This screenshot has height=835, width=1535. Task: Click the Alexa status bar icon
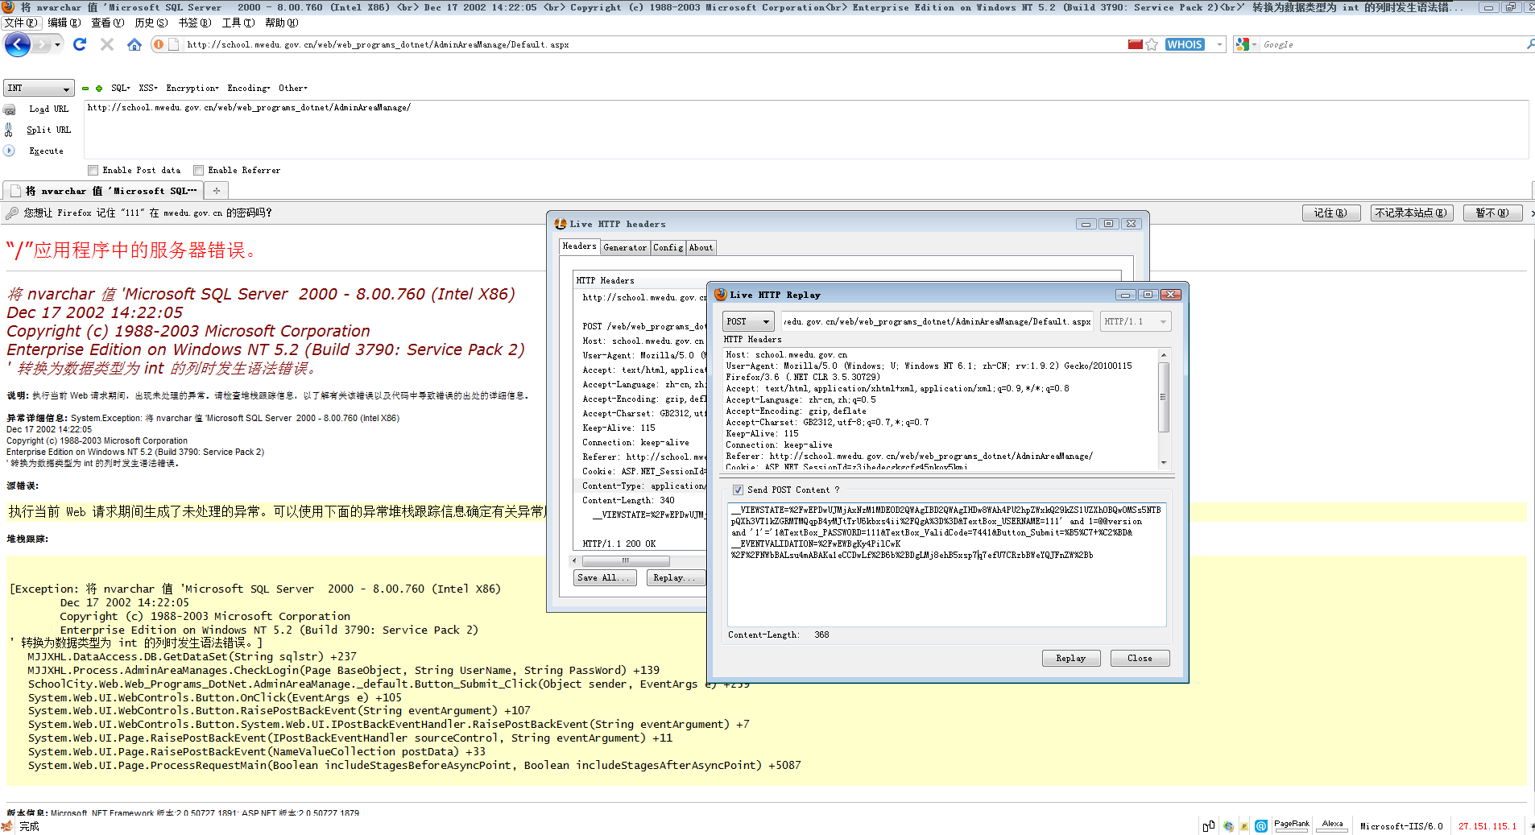tap(1333, 825)
